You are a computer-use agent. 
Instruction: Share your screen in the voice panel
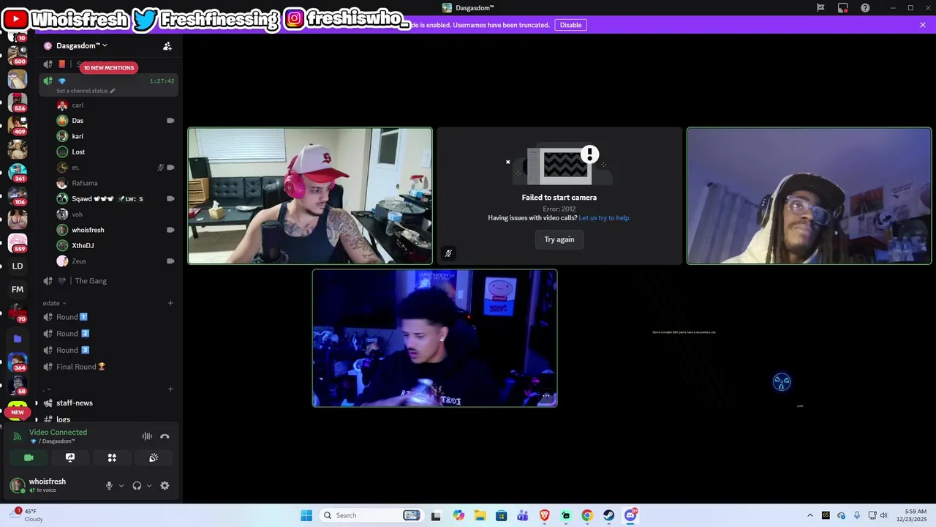[x=70, y=457]
